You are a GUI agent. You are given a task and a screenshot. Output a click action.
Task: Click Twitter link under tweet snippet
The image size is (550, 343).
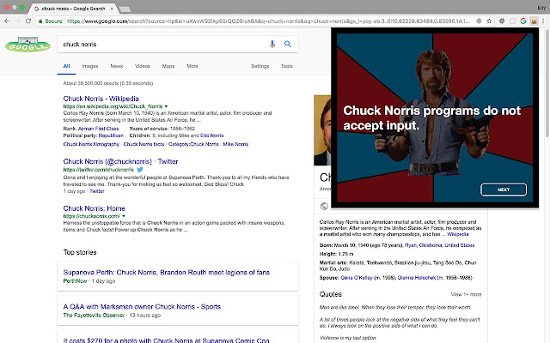tap(97, 191)
